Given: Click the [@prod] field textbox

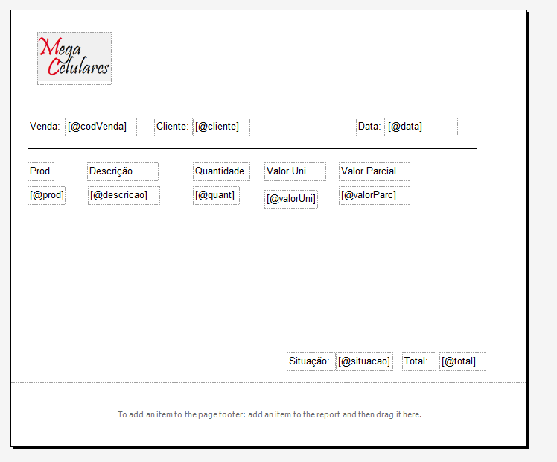Looking at the screenshot, I should coord(46,195).
